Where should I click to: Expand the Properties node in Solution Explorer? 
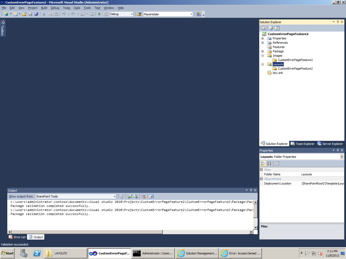pyautogui.click(x=262, y=38)
